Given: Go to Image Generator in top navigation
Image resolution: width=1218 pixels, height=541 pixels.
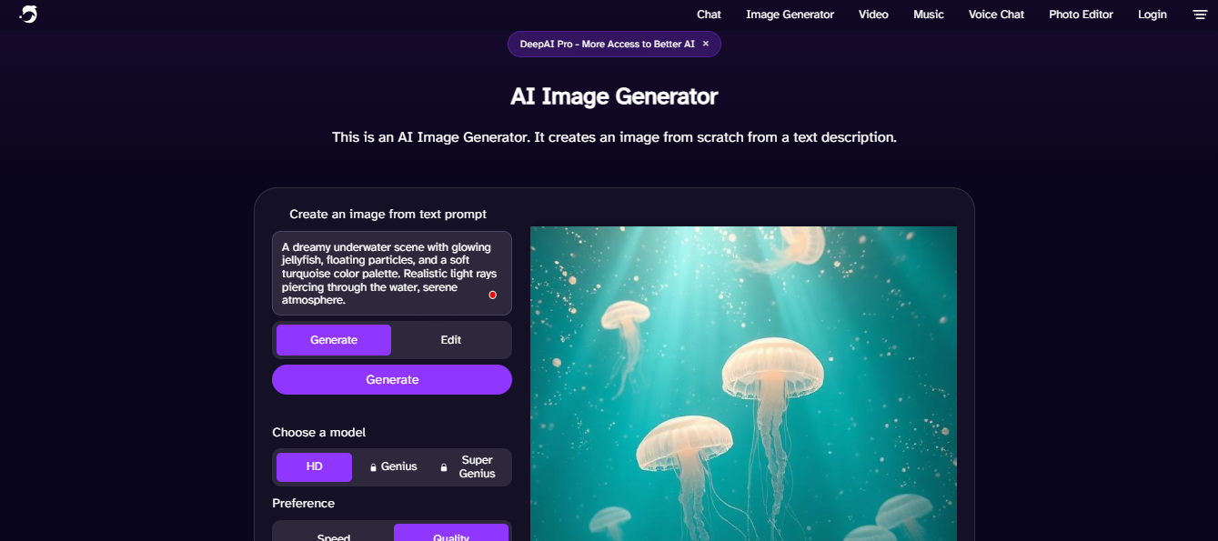Looking at the screenshot, I should [x=790, y=15].
